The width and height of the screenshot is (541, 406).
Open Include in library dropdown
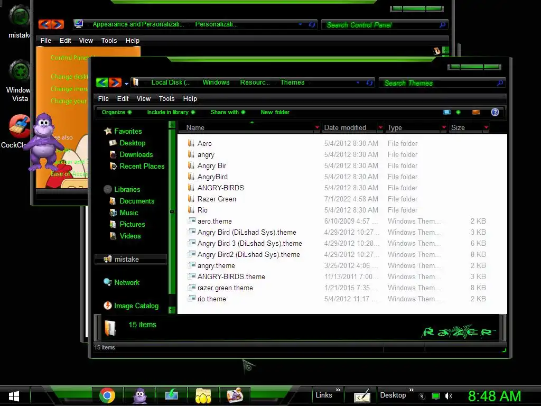click(171, 112)
